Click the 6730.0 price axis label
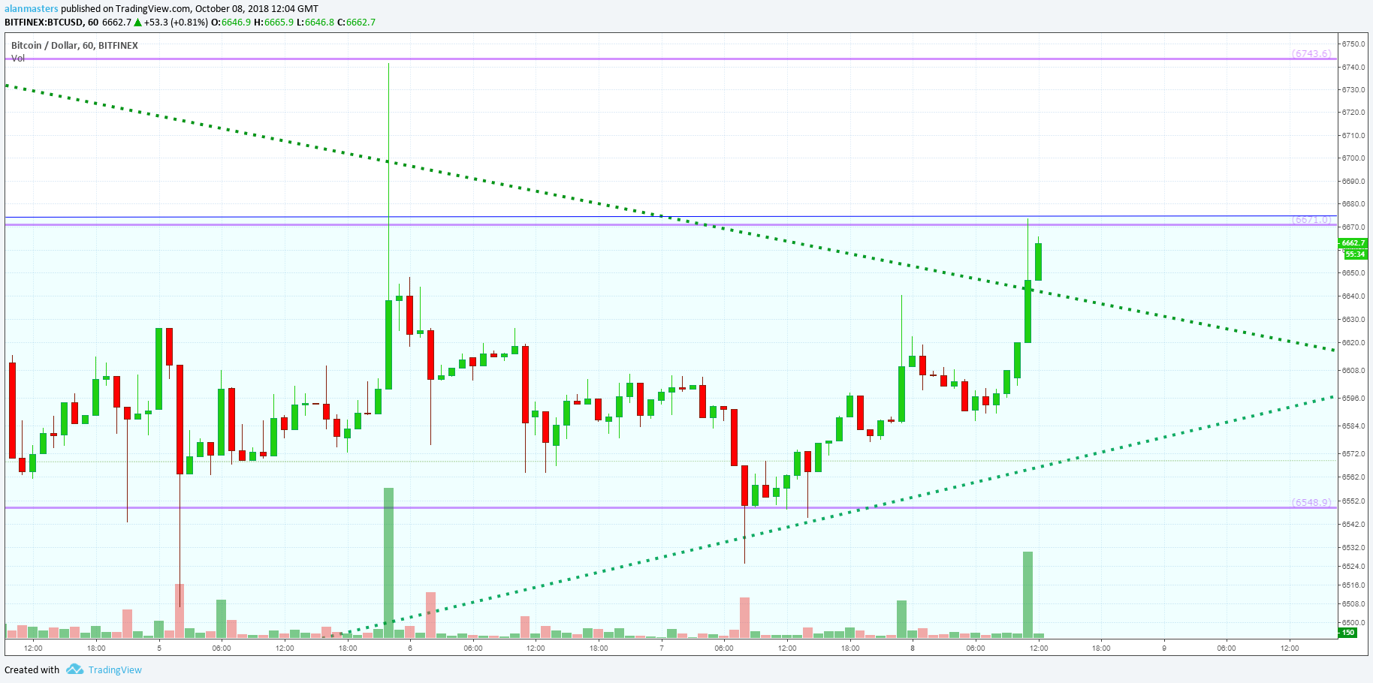The width and height of the screenshot is (1373, 683). coord(1353,90)
